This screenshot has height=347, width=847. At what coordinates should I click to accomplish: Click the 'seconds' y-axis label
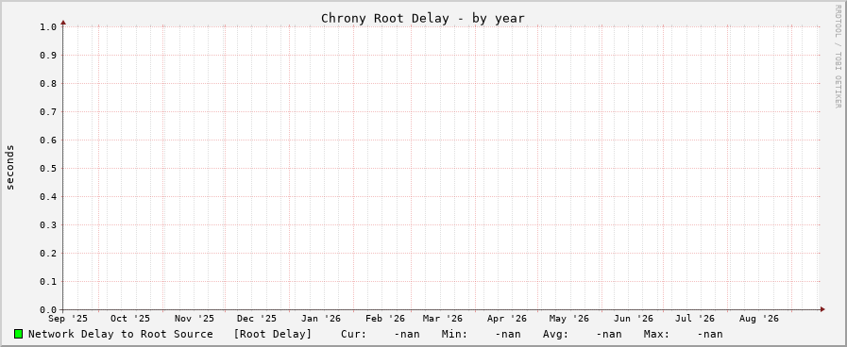tap(10, 167)
